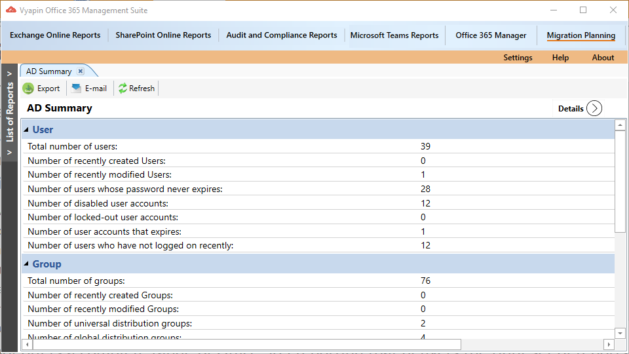Collapse the Group section
This screenshot has height=354, width=629.
coord(26,264)
